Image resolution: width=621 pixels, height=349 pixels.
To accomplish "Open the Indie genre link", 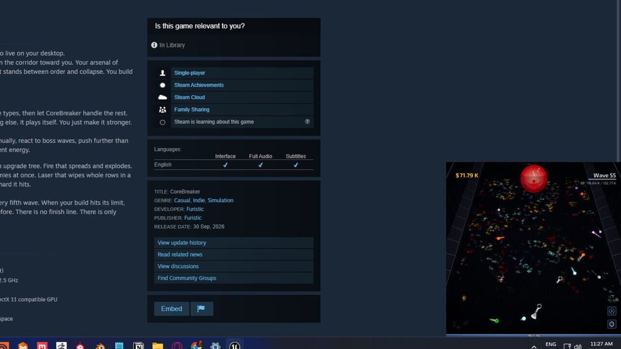I will click(x=199, y=200).
